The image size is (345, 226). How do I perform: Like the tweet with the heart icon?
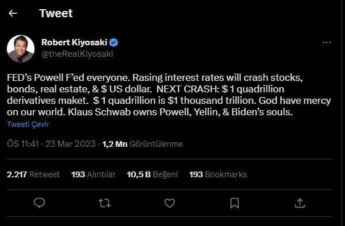(x=170, y=203)
